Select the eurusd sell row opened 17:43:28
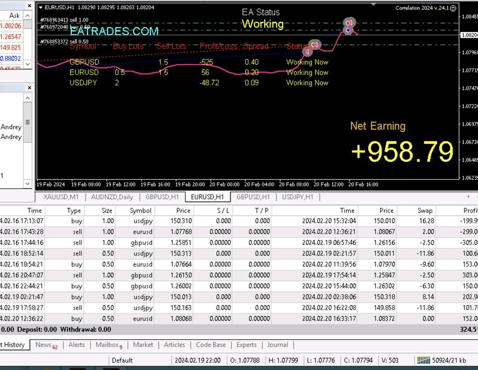478x370 pixels. click(x=239, y=232)
